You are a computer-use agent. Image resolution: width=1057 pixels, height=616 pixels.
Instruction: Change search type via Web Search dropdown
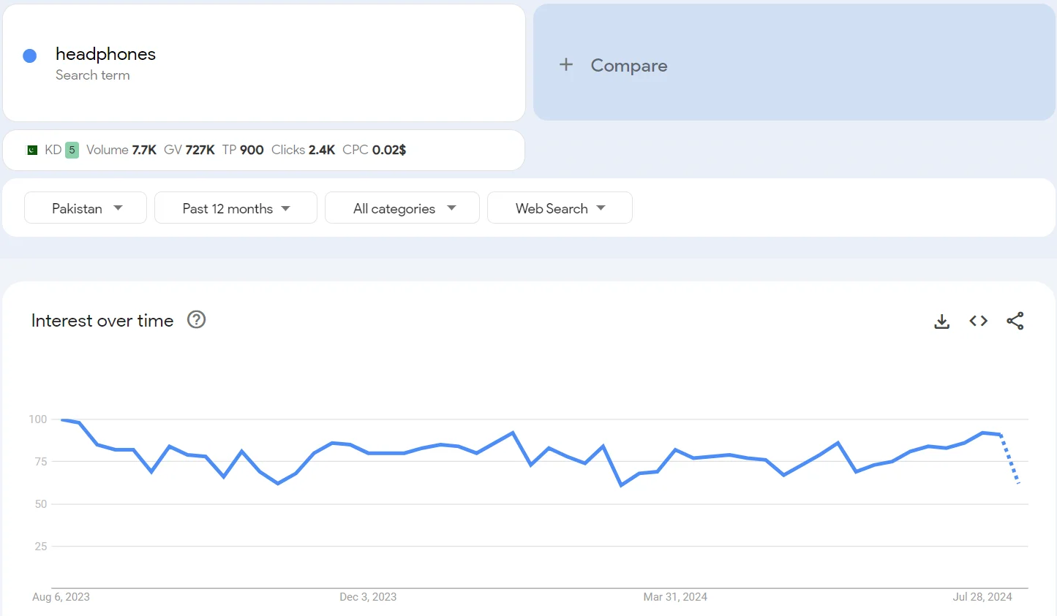pos(560,208)
